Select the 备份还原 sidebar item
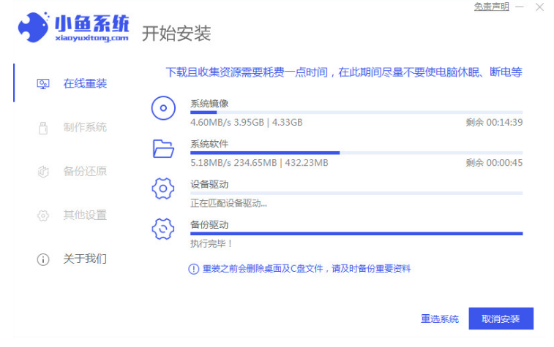Viewport: 554px width, 347px height. 85,172
